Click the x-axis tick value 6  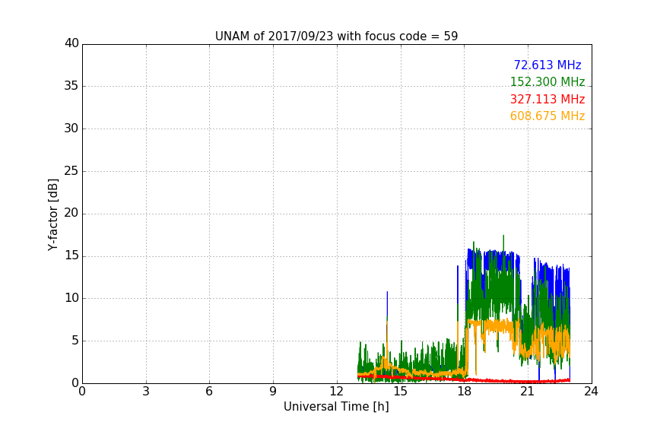pyautogui.click(x=210, y=392)
